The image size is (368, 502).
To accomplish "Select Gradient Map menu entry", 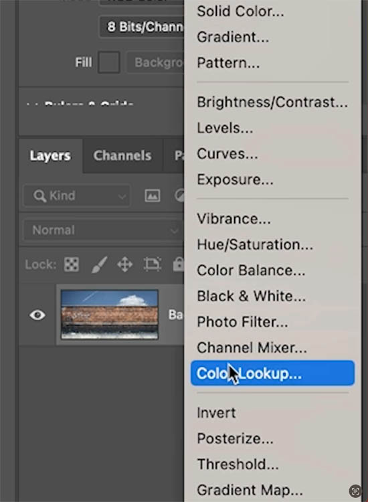I will click(250, 490).
